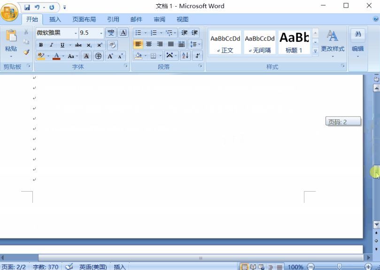
Task: Undo the last action
Action: pyautogui.click(x=37, y=7)
